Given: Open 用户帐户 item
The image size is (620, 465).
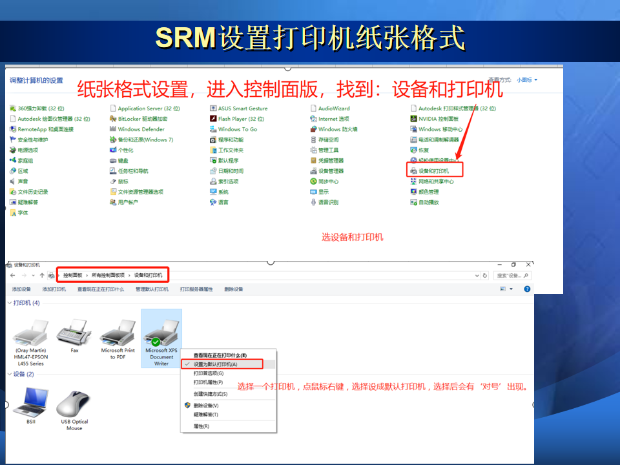Looking at the screenshot, I should pos(124,202).
